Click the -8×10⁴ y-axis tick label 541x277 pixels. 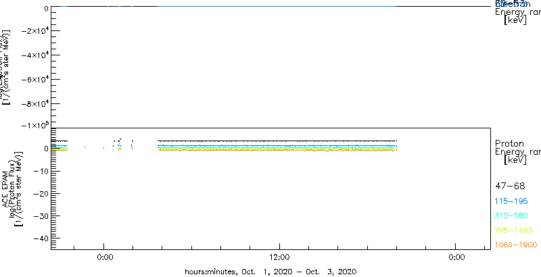(x=34, y=103)
